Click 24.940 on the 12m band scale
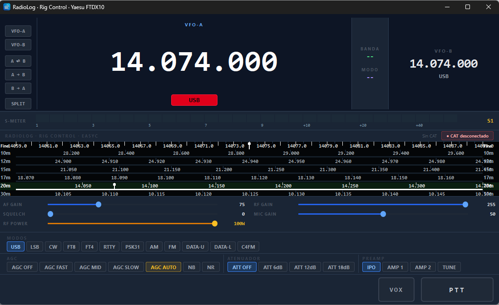The image size is (499, 305). pyautogui.click(x=250, y=162)
